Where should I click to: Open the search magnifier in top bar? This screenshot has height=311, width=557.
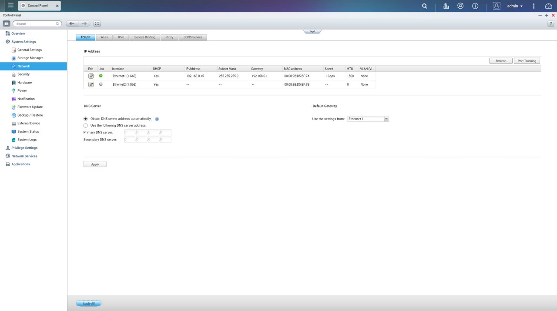coord(425,6)
